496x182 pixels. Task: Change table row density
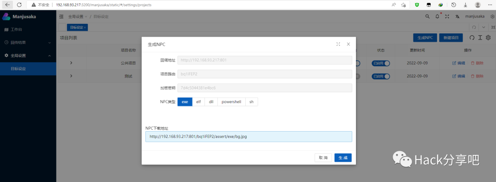click(x=480, y=38)
